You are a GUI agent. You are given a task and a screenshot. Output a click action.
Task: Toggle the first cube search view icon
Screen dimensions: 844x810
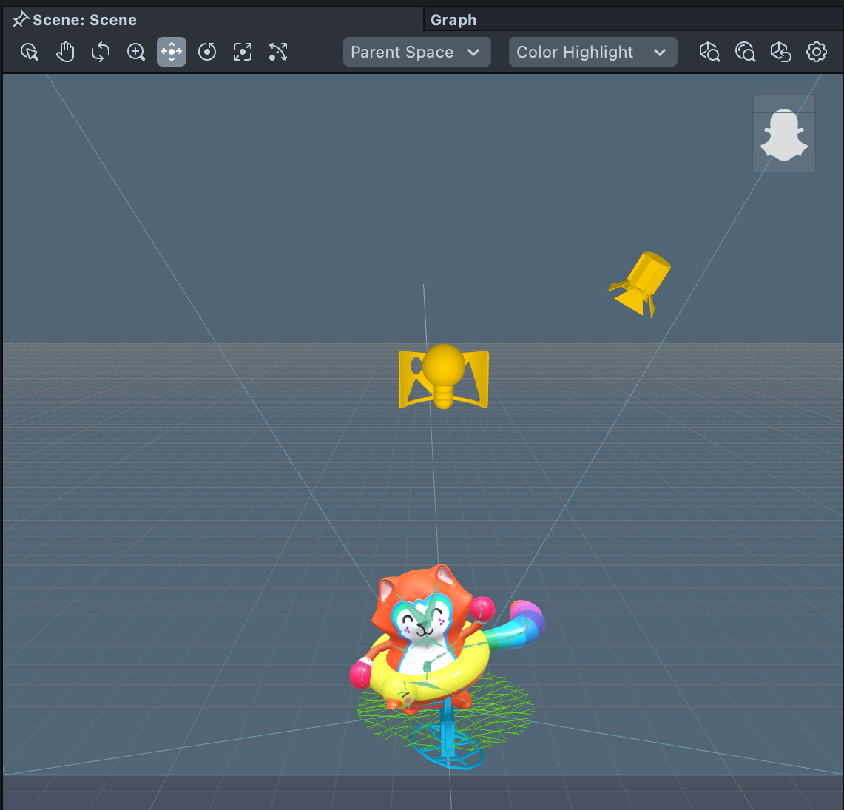[x=709, y=52]
